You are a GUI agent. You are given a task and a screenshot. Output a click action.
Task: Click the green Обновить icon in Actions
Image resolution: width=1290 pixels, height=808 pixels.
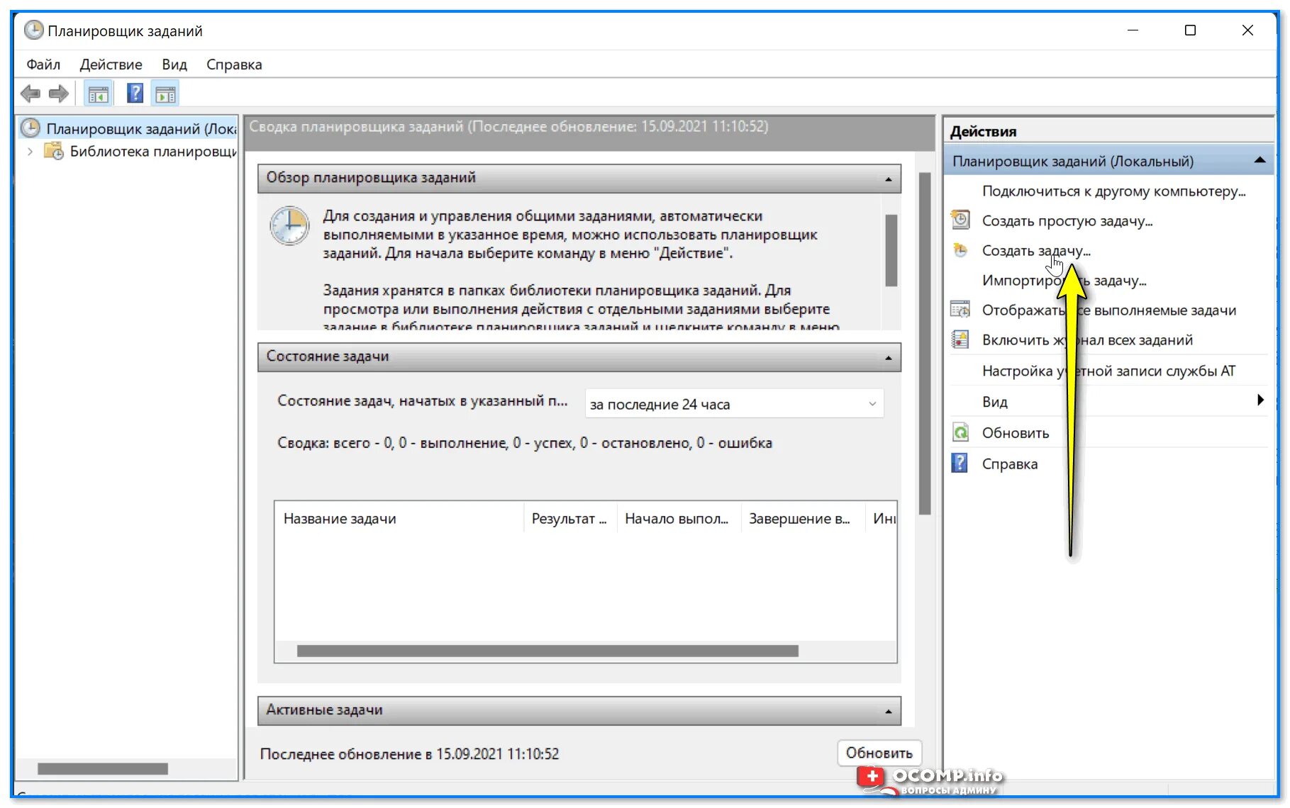(960, 432)
